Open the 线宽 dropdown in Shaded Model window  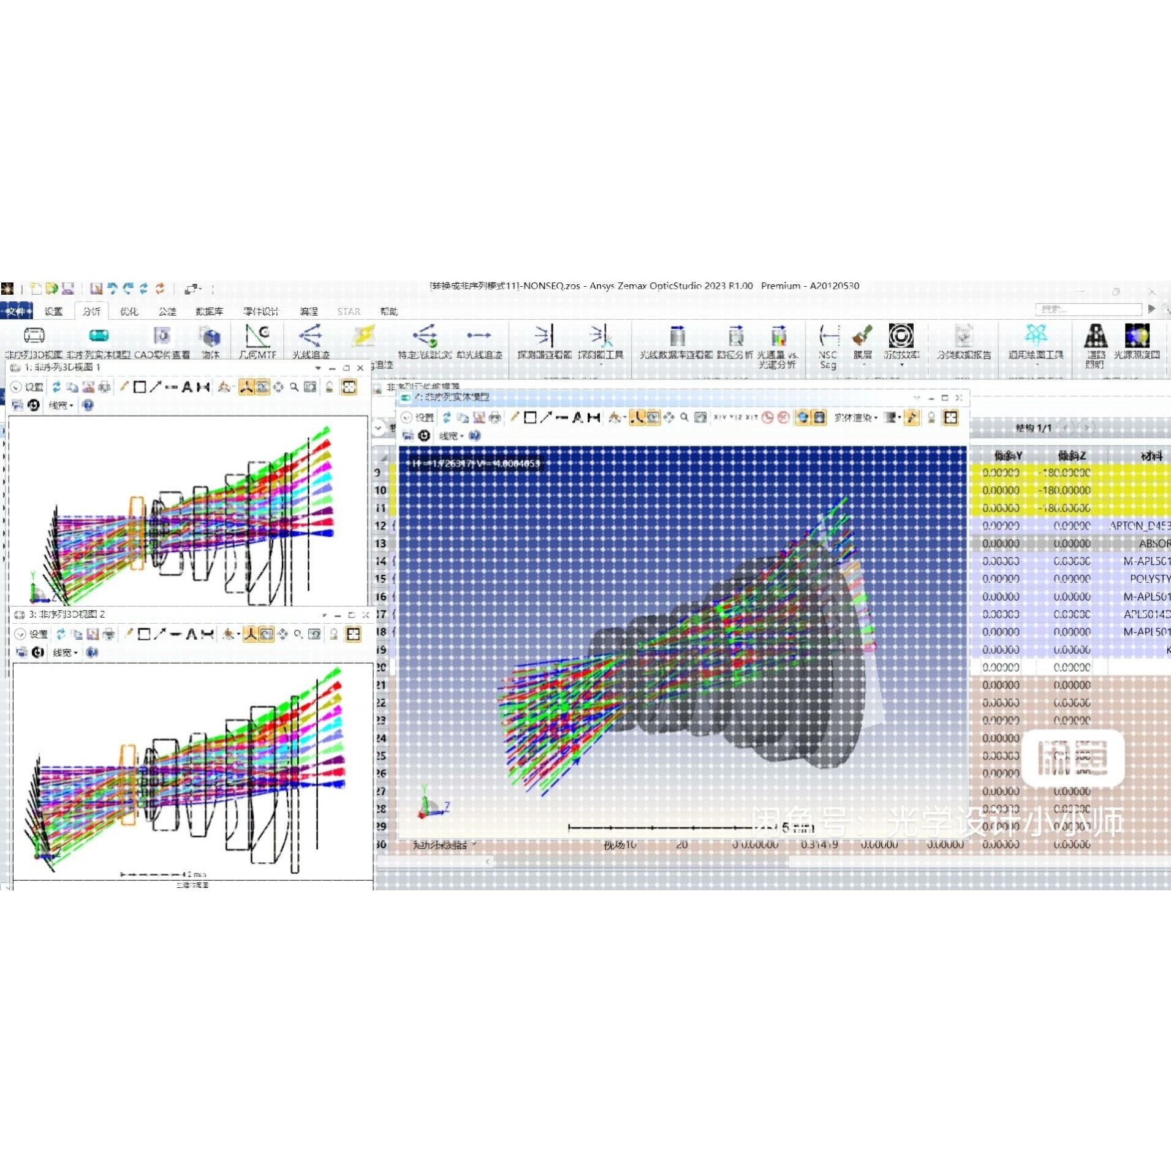(x=451, y=436)
